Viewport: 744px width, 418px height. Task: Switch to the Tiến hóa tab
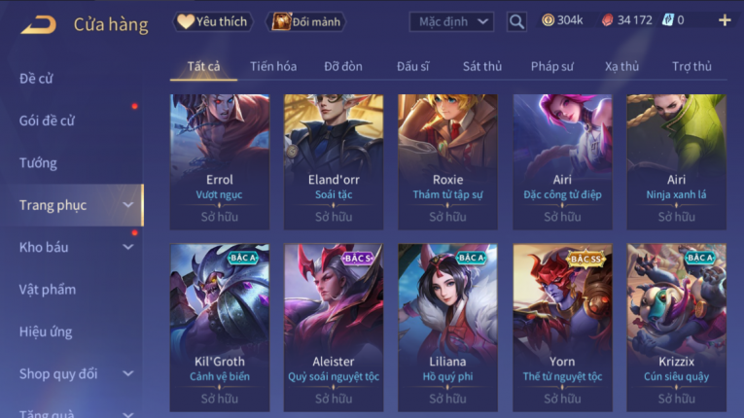tap(273, 66)
